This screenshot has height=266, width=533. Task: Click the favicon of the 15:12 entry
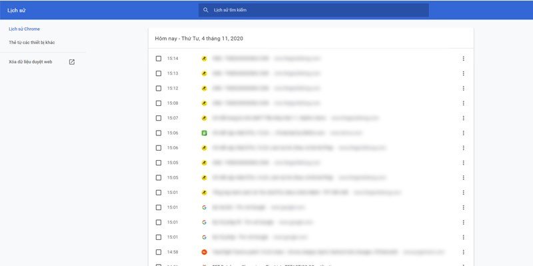204,89
